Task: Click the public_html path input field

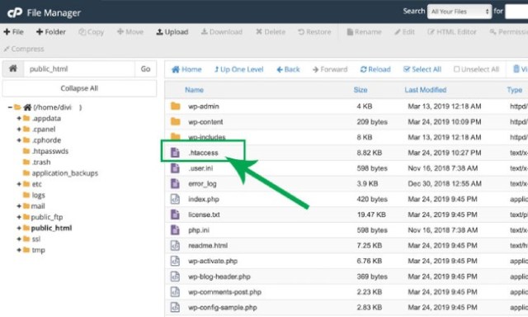Action: coord(79,69)
